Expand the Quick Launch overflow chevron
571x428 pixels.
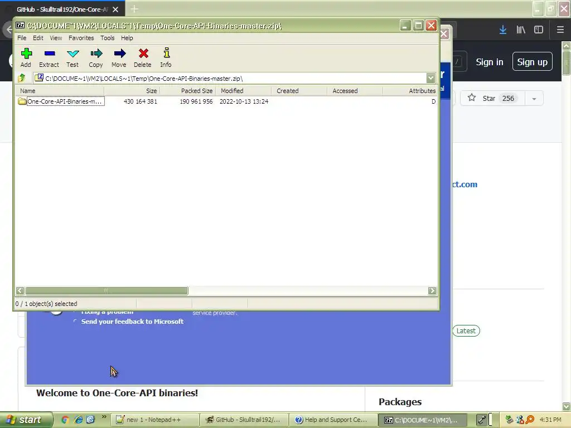click(104, 417)
